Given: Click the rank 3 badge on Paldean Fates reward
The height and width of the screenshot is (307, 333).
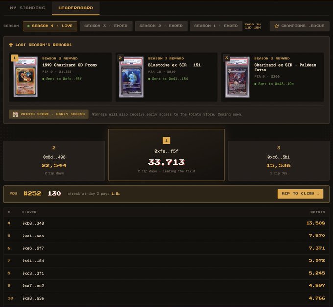Looking at the screenshot, I should click(226, 58).
